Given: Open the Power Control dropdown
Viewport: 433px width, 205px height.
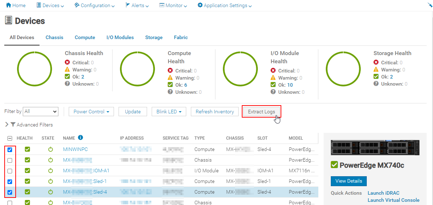Looking at the screenshot, I should click(x=91, y=111).
